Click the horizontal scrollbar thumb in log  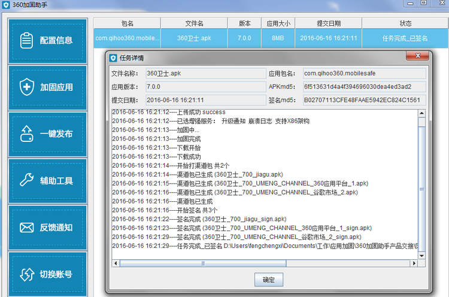[203, 263]
